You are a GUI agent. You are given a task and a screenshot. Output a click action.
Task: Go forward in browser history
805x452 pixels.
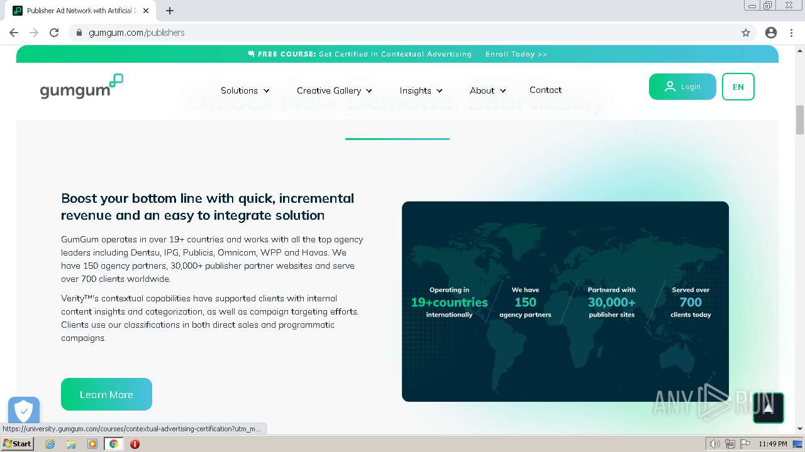(34, 33)
